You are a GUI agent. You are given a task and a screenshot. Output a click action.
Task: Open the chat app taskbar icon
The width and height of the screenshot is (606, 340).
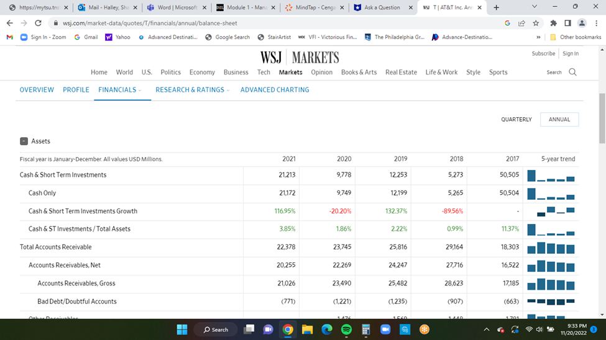point(269,329)
